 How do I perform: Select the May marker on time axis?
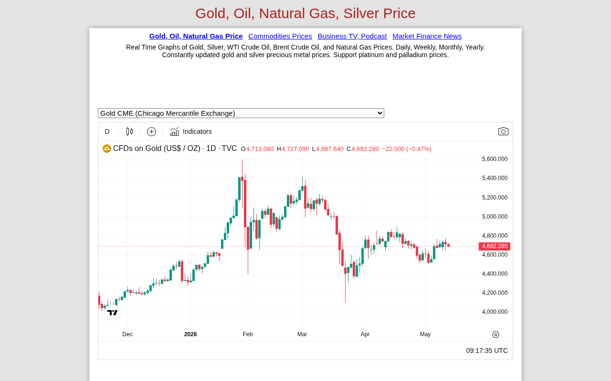click(425, 334)
